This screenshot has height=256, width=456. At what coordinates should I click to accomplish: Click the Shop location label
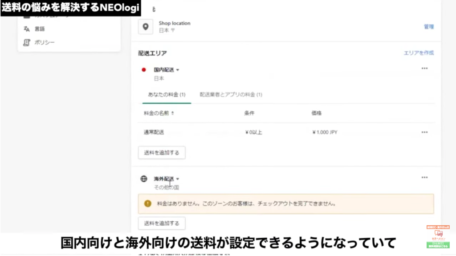[x=175, y=23]
